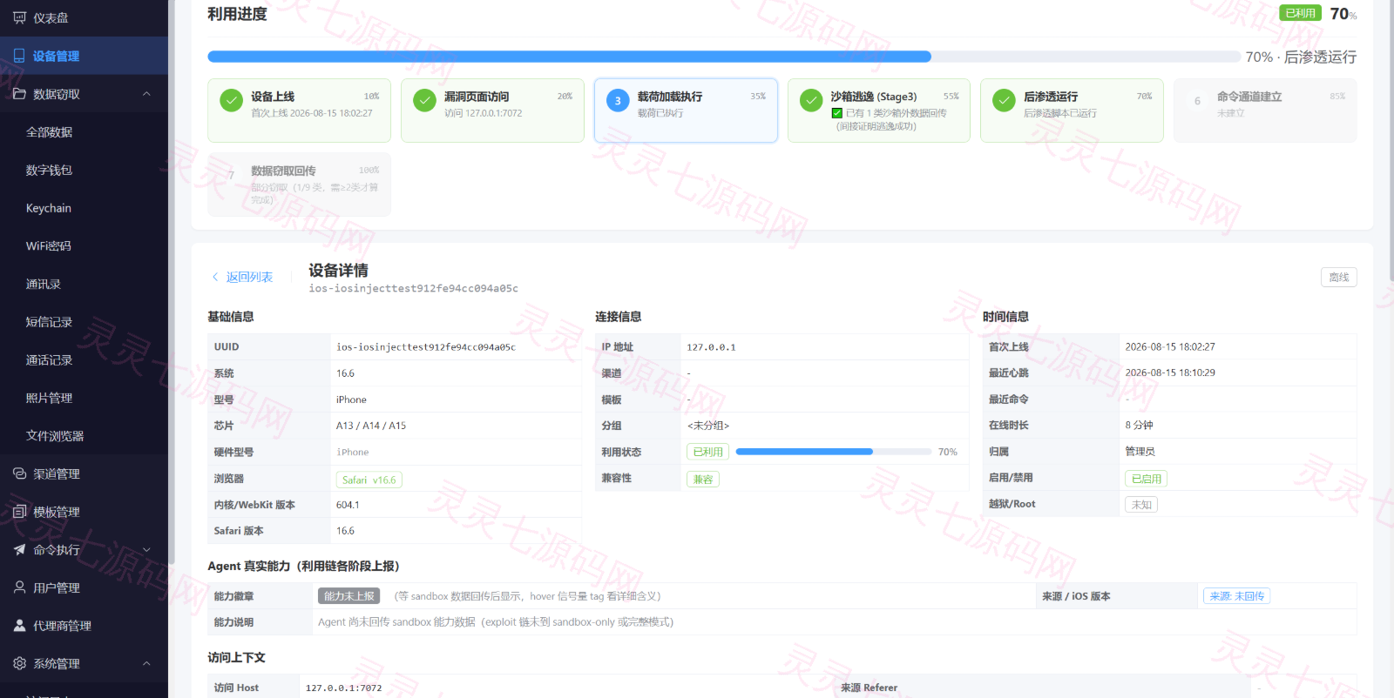Screen dimensions: 1394x698
Task: Click the green check icon on 沙箱逃逸 step
Action: (x=811, y=100)
